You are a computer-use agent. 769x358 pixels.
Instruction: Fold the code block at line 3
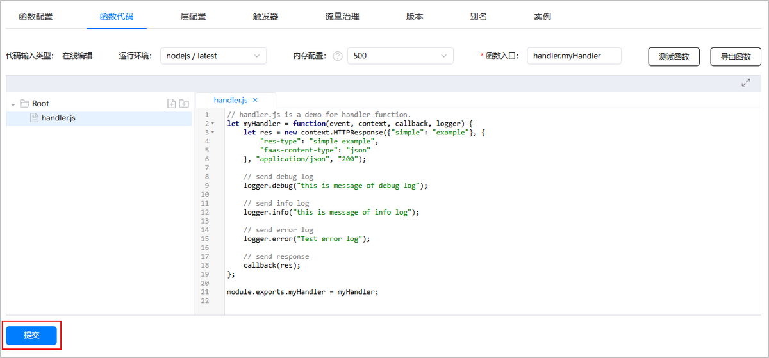pos(212,132)
